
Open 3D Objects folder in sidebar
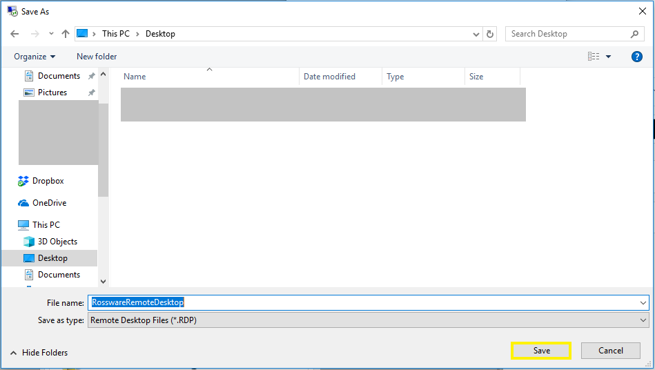pos(57,242)
